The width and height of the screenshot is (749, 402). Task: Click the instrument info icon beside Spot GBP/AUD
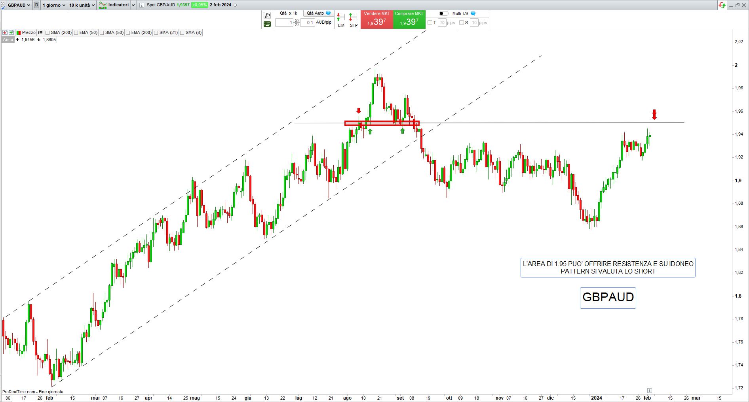142,5
